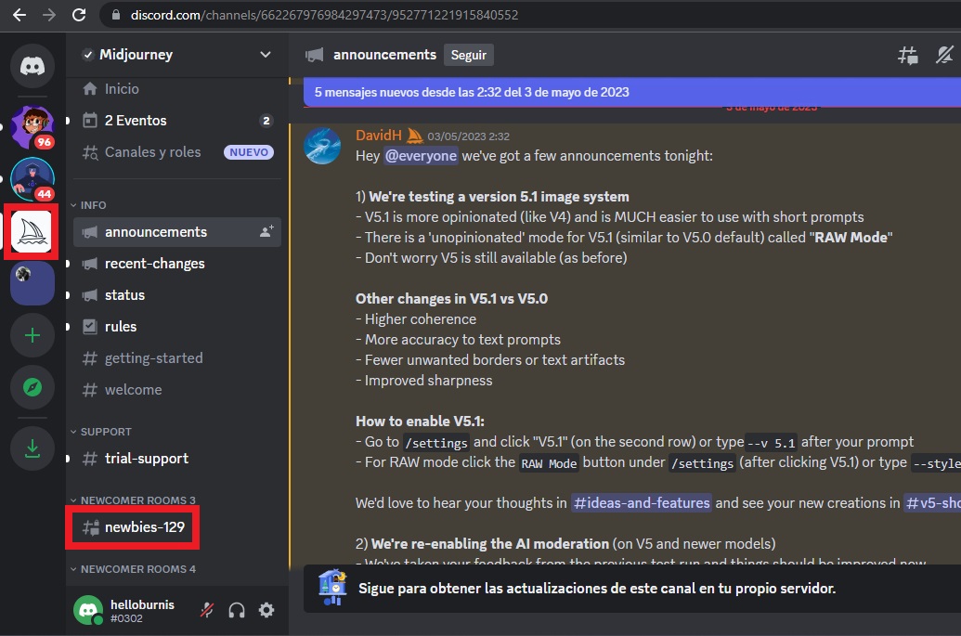Open Canales y roles
Viewport: 961px width, 636px height.
pos(177,152)
